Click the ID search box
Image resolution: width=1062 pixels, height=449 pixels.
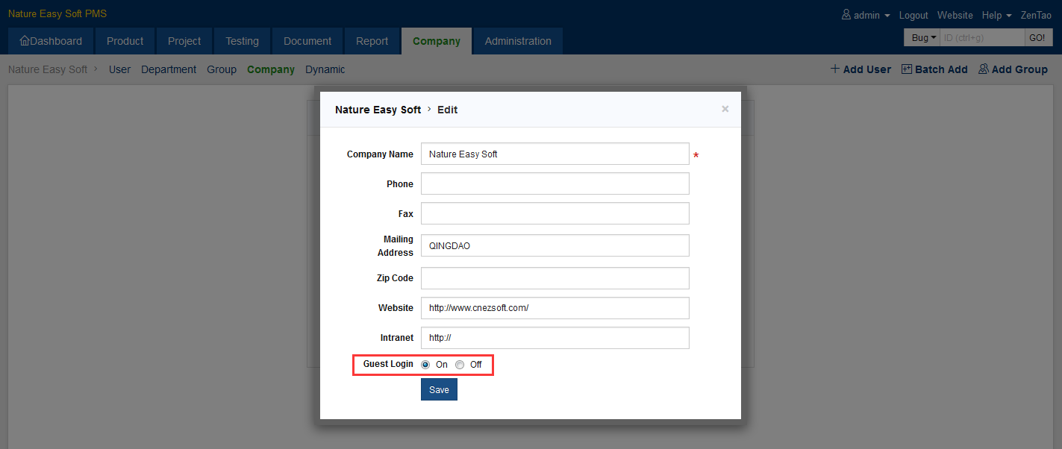[981, 37]
